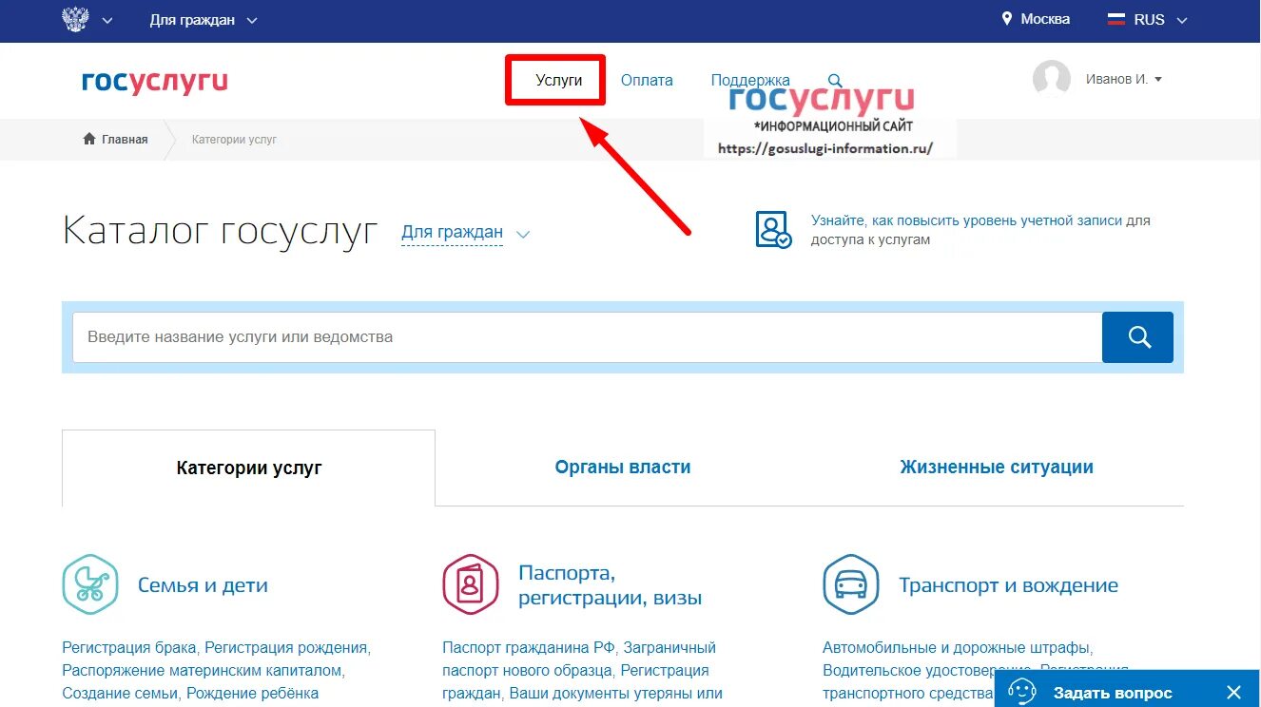Go to Главная breadcrumb link
This screenshot has height=707, width=1261.
coord(125,140)
